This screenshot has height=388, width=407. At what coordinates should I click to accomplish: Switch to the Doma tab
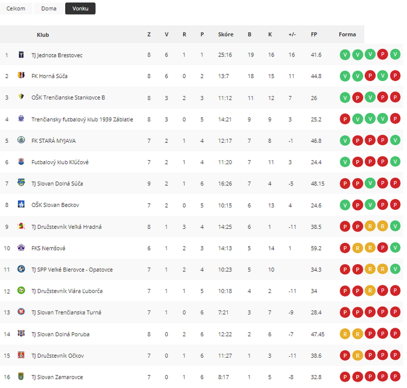tap(49, 9)
